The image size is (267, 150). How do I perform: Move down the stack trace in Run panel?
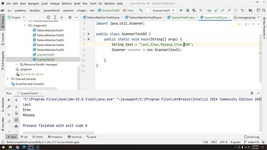(x=16, y=107)
